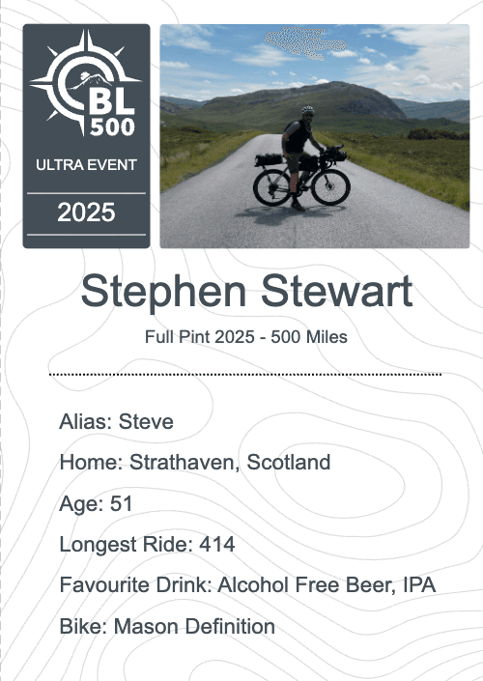Click the BL 500 compass logo
This screenshot has width=483, height=681.
tap(85, 82)
